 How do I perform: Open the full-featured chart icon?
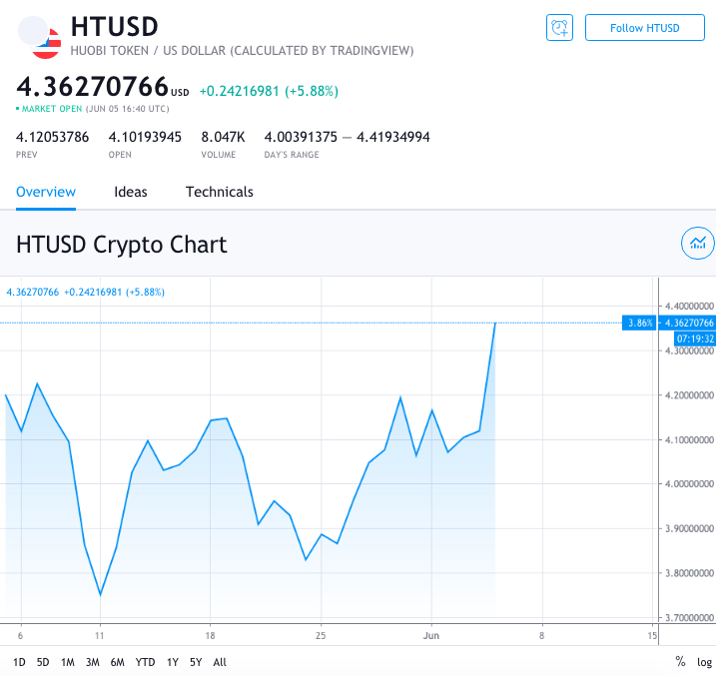click(x=698, y=244)
